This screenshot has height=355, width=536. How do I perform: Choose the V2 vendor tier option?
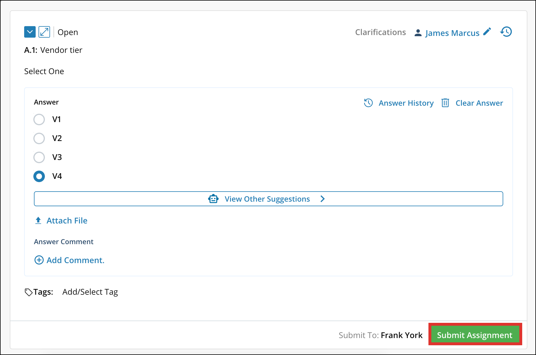coord(39,138)
